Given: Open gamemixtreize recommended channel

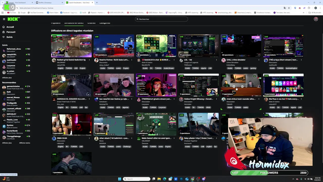Looking at the screenshot, I should click(x=16, y=87).
